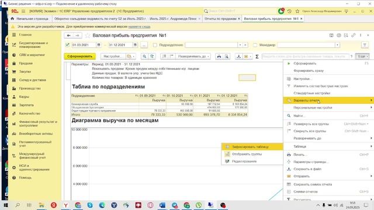374x210 pixels.
Task: Click collapse all groups toolbar icon
Action: (x=171, y=57)
